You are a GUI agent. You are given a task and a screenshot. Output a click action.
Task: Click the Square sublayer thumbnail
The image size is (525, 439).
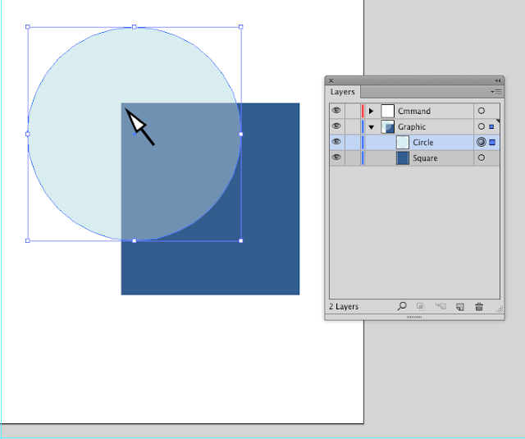click(x=403, y=158)
